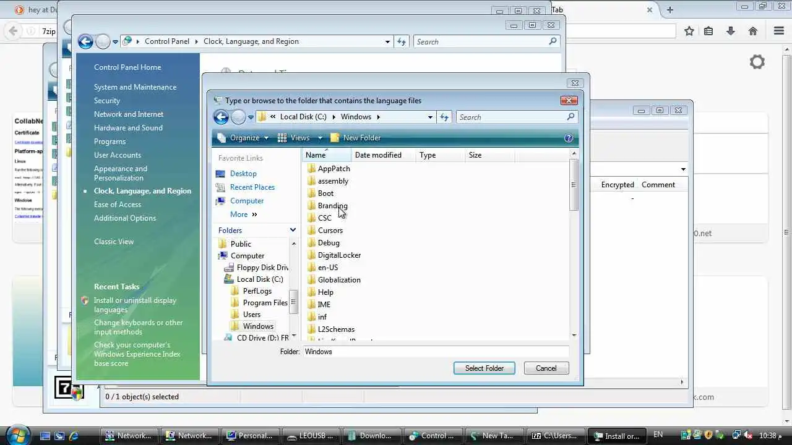Click the Folders tree scrollbar thumb
Screen dimensions: 792x445
[x=293, y=302]
